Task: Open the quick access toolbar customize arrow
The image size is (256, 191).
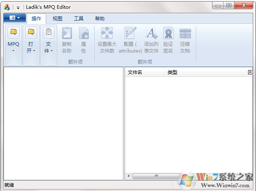Action: point(18,8)
